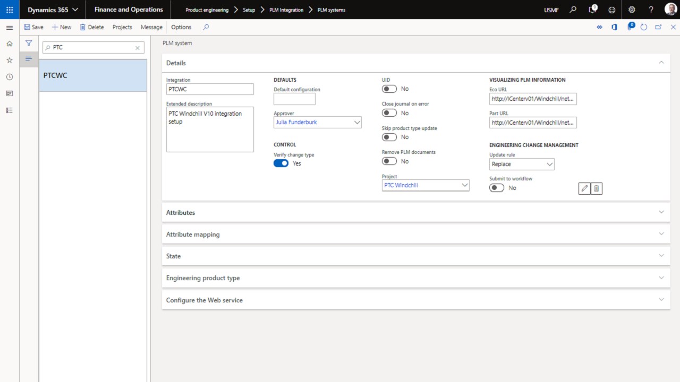Open the Options menu
The height and width of the screenshot is (382, 680).
(x=181, y=27)
